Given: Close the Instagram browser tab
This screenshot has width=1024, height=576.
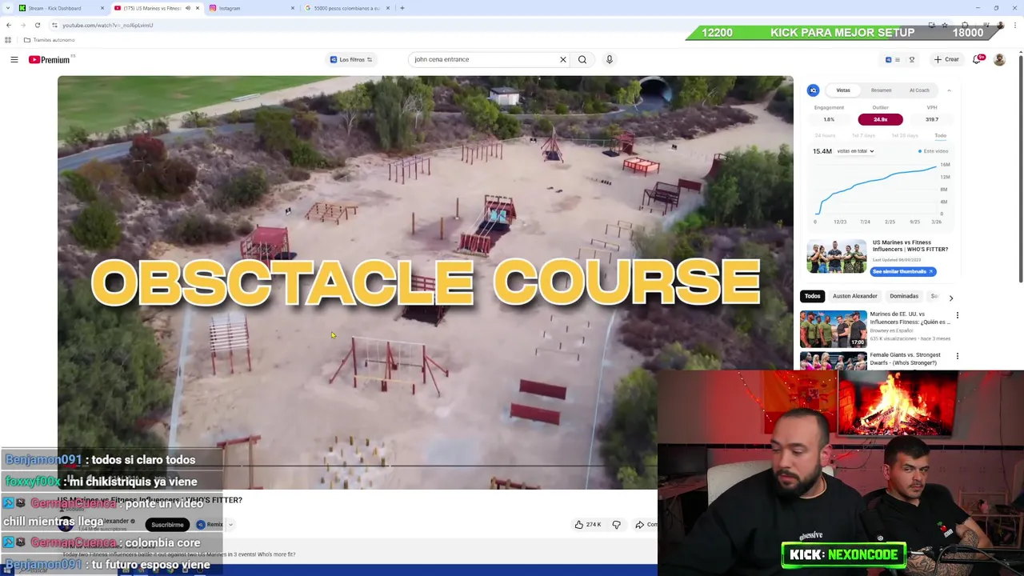Looking at the screenshot, I should pos(292,8).
